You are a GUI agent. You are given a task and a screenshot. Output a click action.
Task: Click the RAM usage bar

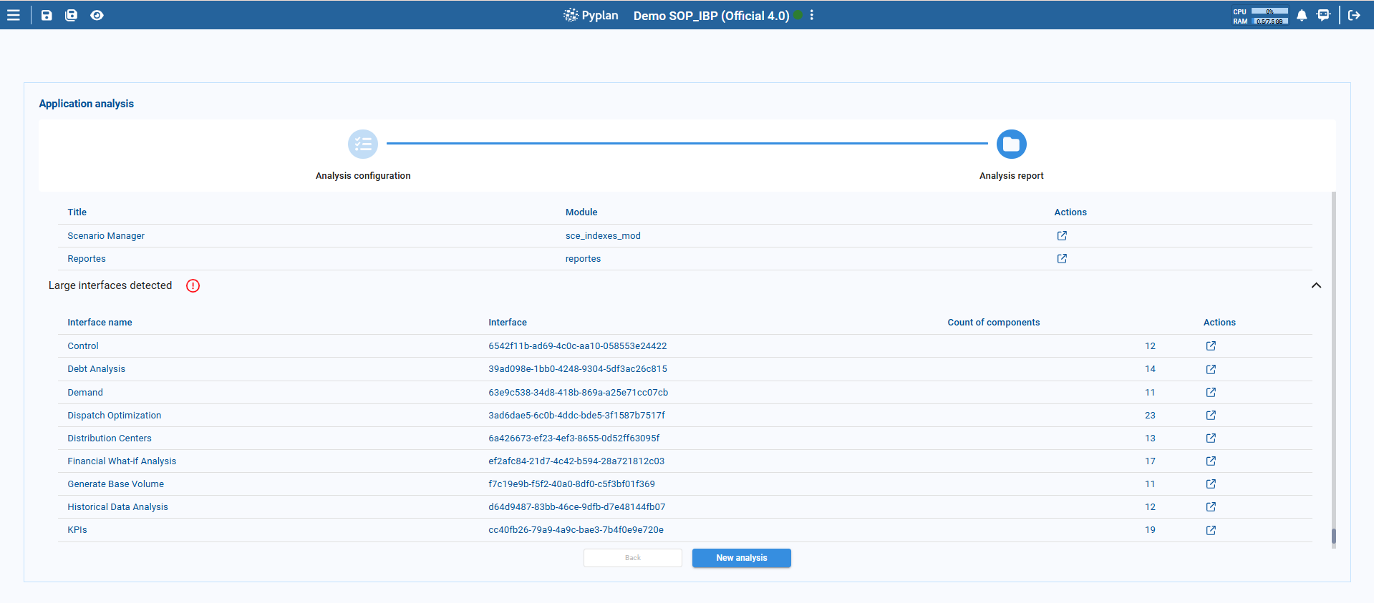[x=1269, y=21]
